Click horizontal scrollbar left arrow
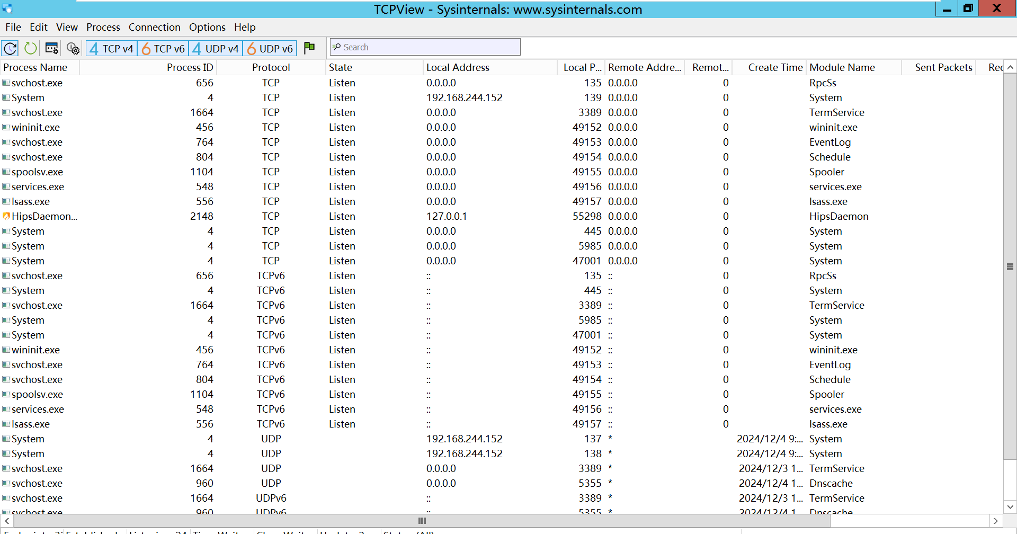1017x534 pixels. (6, 521)
